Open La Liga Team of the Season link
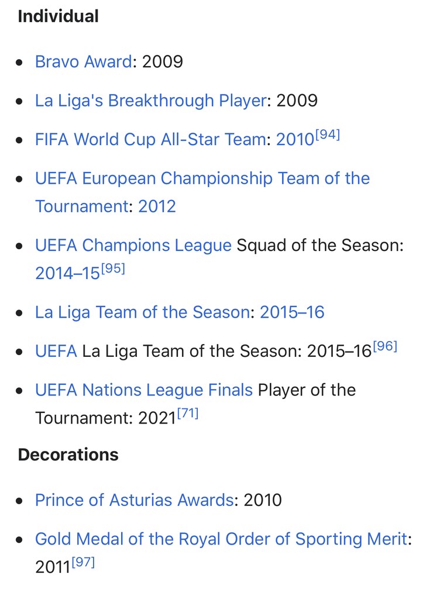The height and width of the screenshot is (599, 447). pyautogui.click(x=142, y=312)
